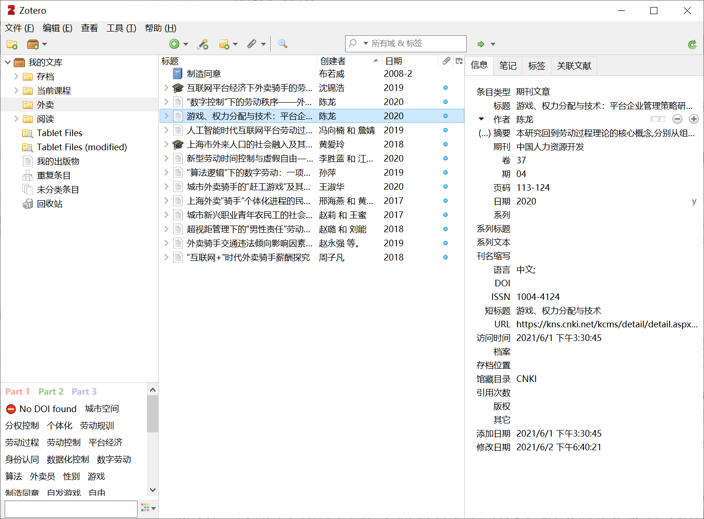Screen dimensions: 704x519
Task: Add new item with green plus icon
Action: click(174, 44)
